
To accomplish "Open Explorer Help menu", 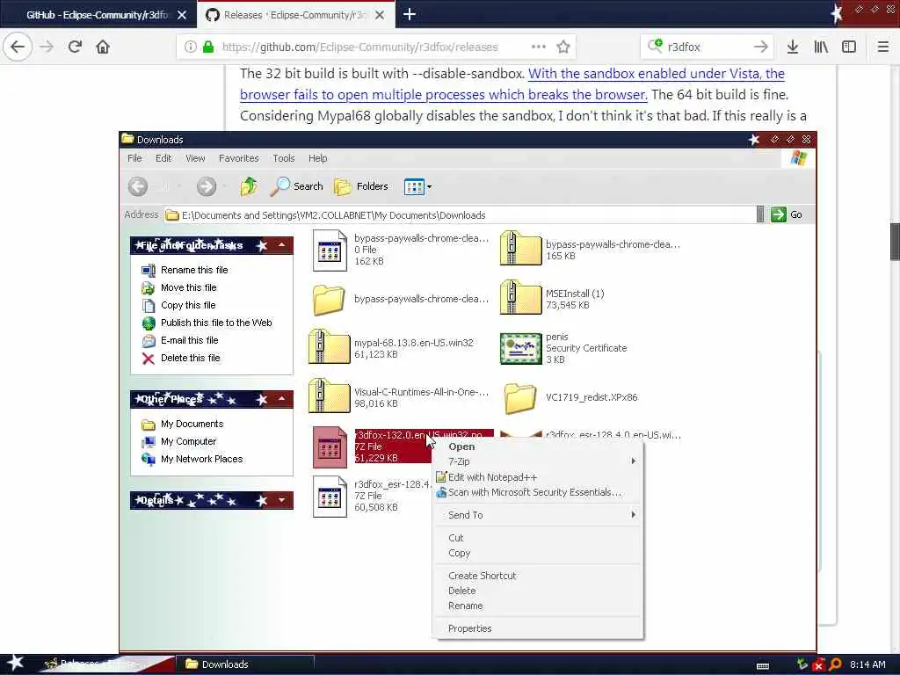I will click(317, 158).
